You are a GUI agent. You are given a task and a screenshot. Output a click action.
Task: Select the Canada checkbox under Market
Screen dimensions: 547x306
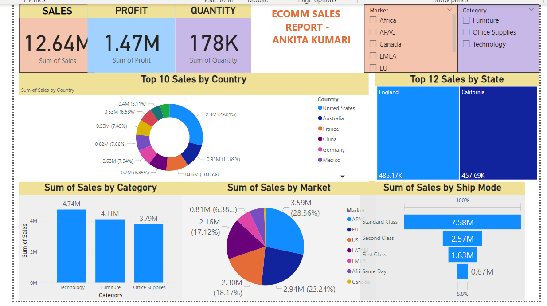point(374,44)
